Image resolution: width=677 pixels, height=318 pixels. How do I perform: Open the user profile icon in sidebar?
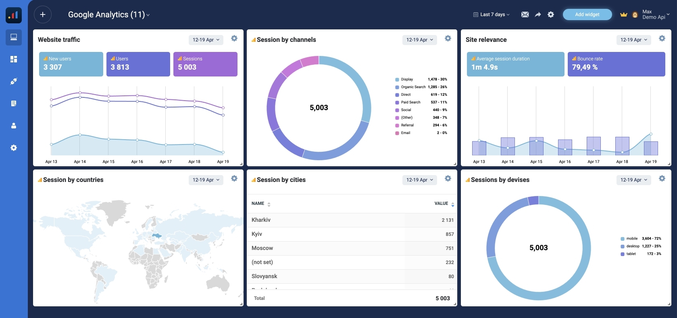(14, 126)
